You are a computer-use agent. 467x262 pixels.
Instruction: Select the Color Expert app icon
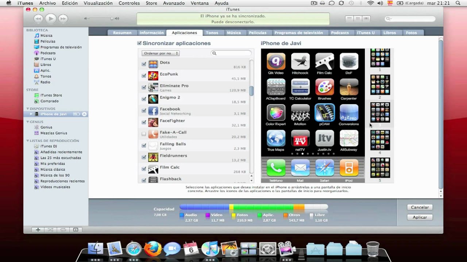[276, 112]
